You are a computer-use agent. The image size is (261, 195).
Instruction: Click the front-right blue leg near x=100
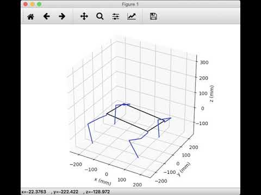point(134,148)
